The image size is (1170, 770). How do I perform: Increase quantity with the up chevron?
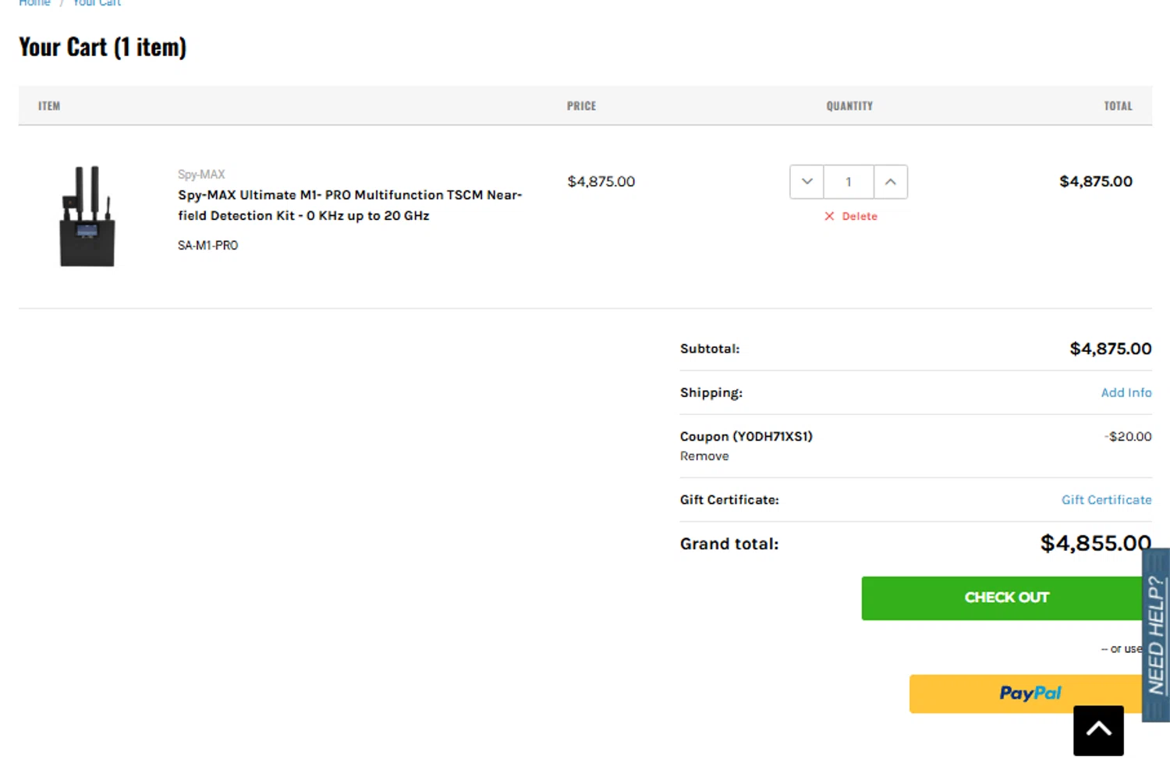(890, 182)
